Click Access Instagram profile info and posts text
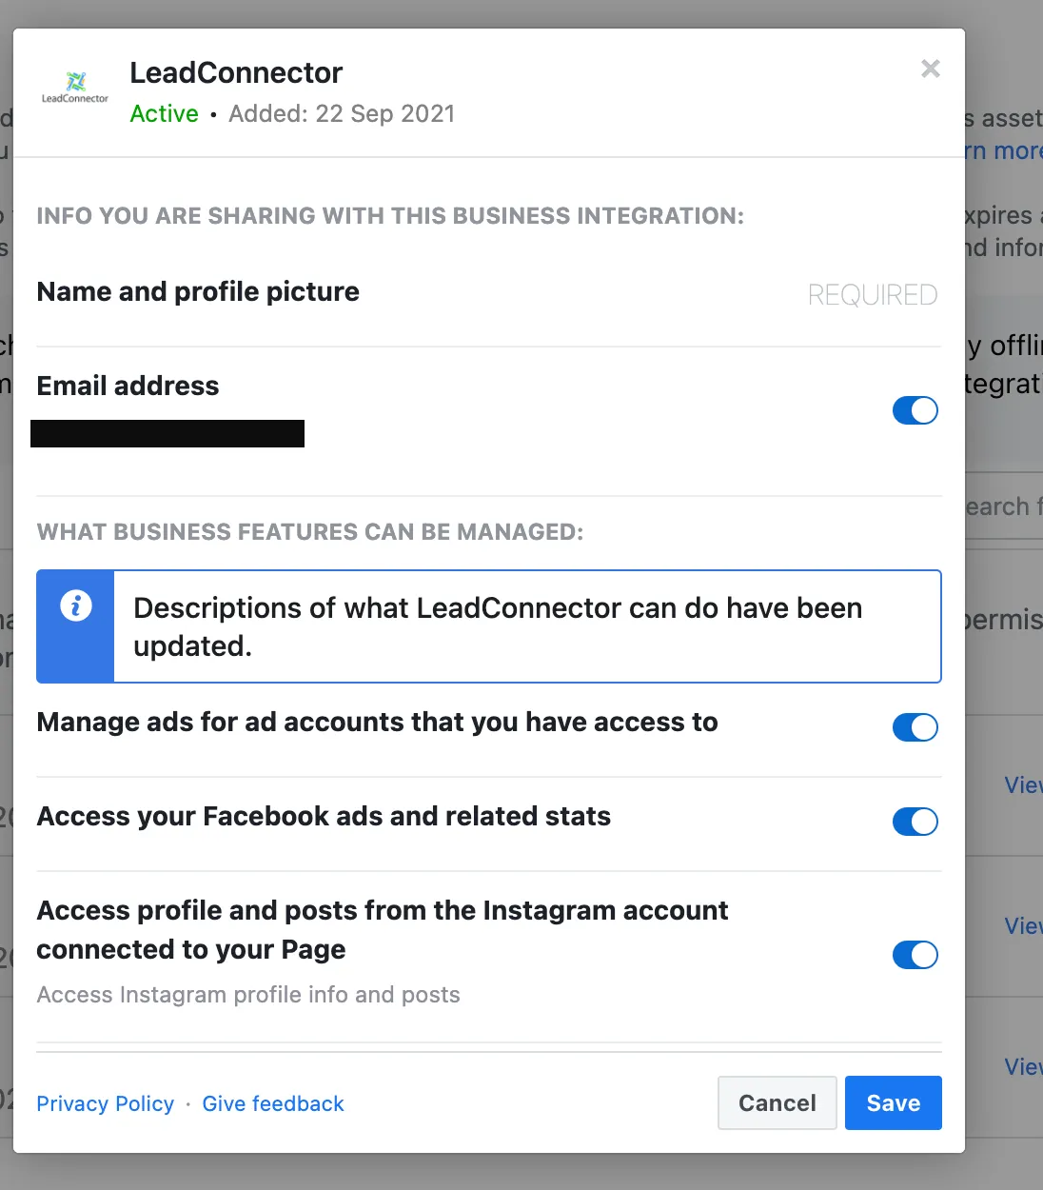Viewport: 1043px width, 1190px height. pos(248,995)
